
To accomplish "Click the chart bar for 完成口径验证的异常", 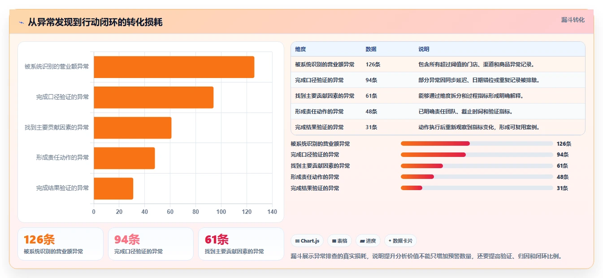I will pos(153,97).
